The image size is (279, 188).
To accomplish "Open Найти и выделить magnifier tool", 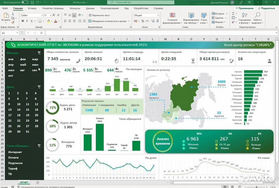I will point(257,19).
